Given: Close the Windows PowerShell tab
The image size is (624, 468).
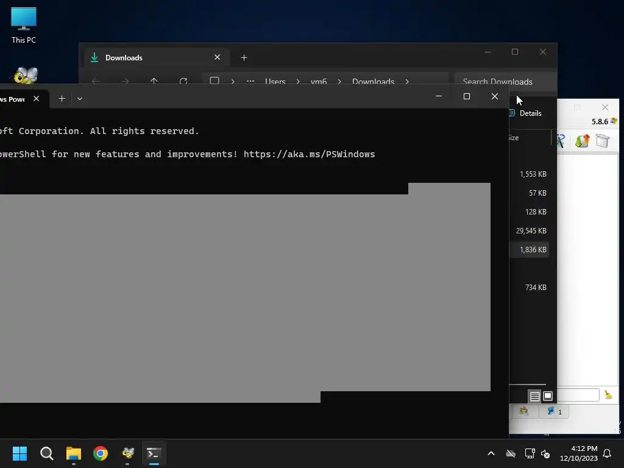Looking at the screenshot, I should [36, 98].
